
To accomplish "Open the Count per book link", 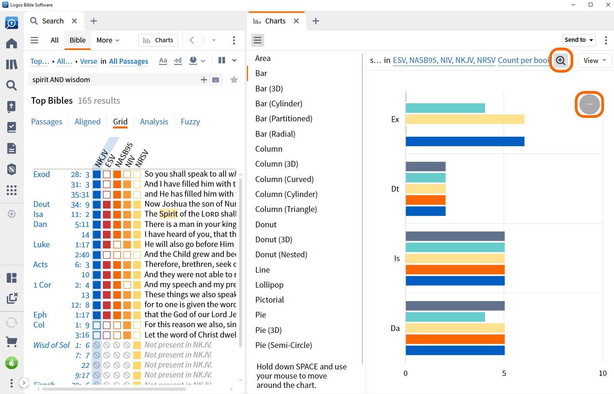I will (x=524, y=60).
